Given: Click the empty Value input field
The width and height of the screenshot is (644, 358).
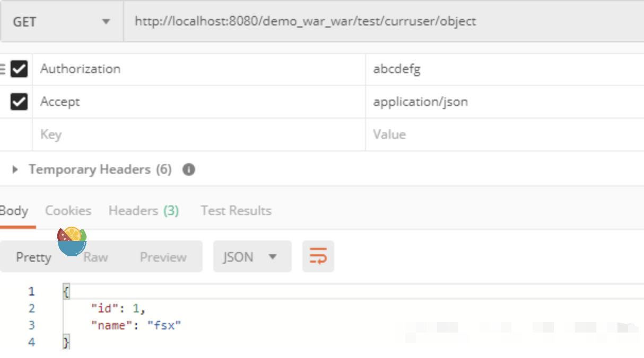Looking at the screenshot, I should 505,135.
